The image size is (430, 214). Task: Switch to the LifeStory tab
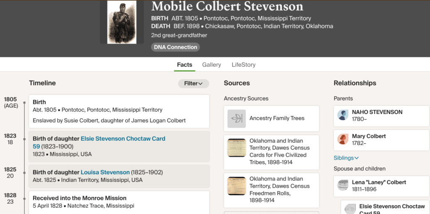click(x=244, y=65)
